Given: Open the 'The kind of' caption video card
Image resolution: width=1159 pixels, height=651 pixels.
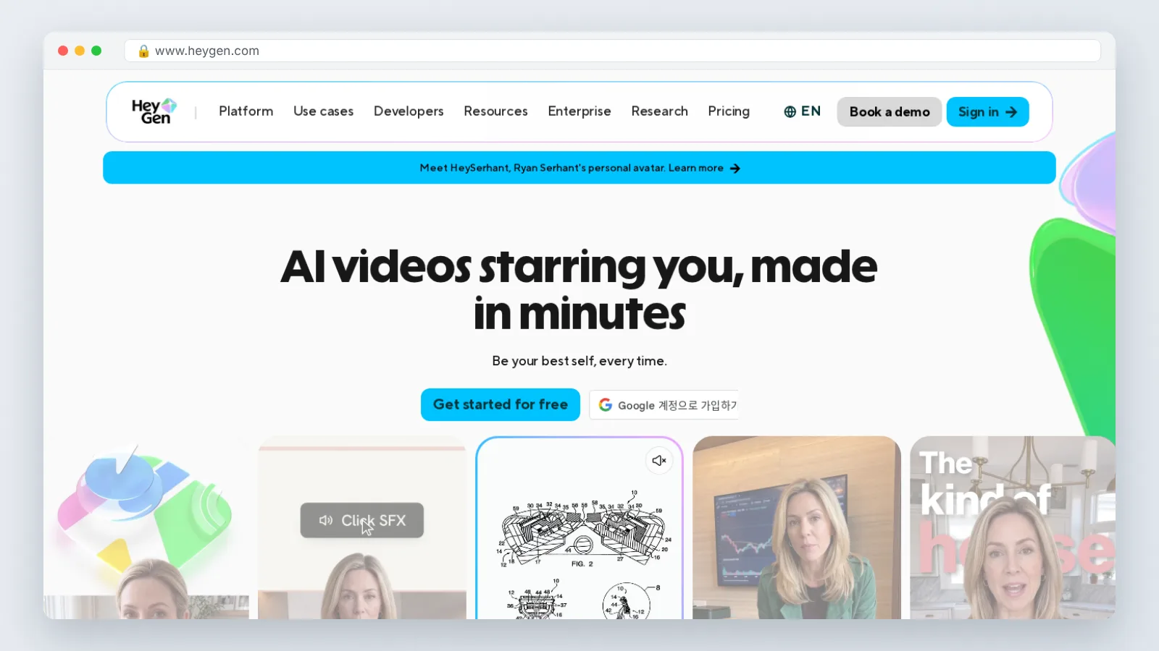Looking at the screenshot, I should click(x=1013, y=528).
